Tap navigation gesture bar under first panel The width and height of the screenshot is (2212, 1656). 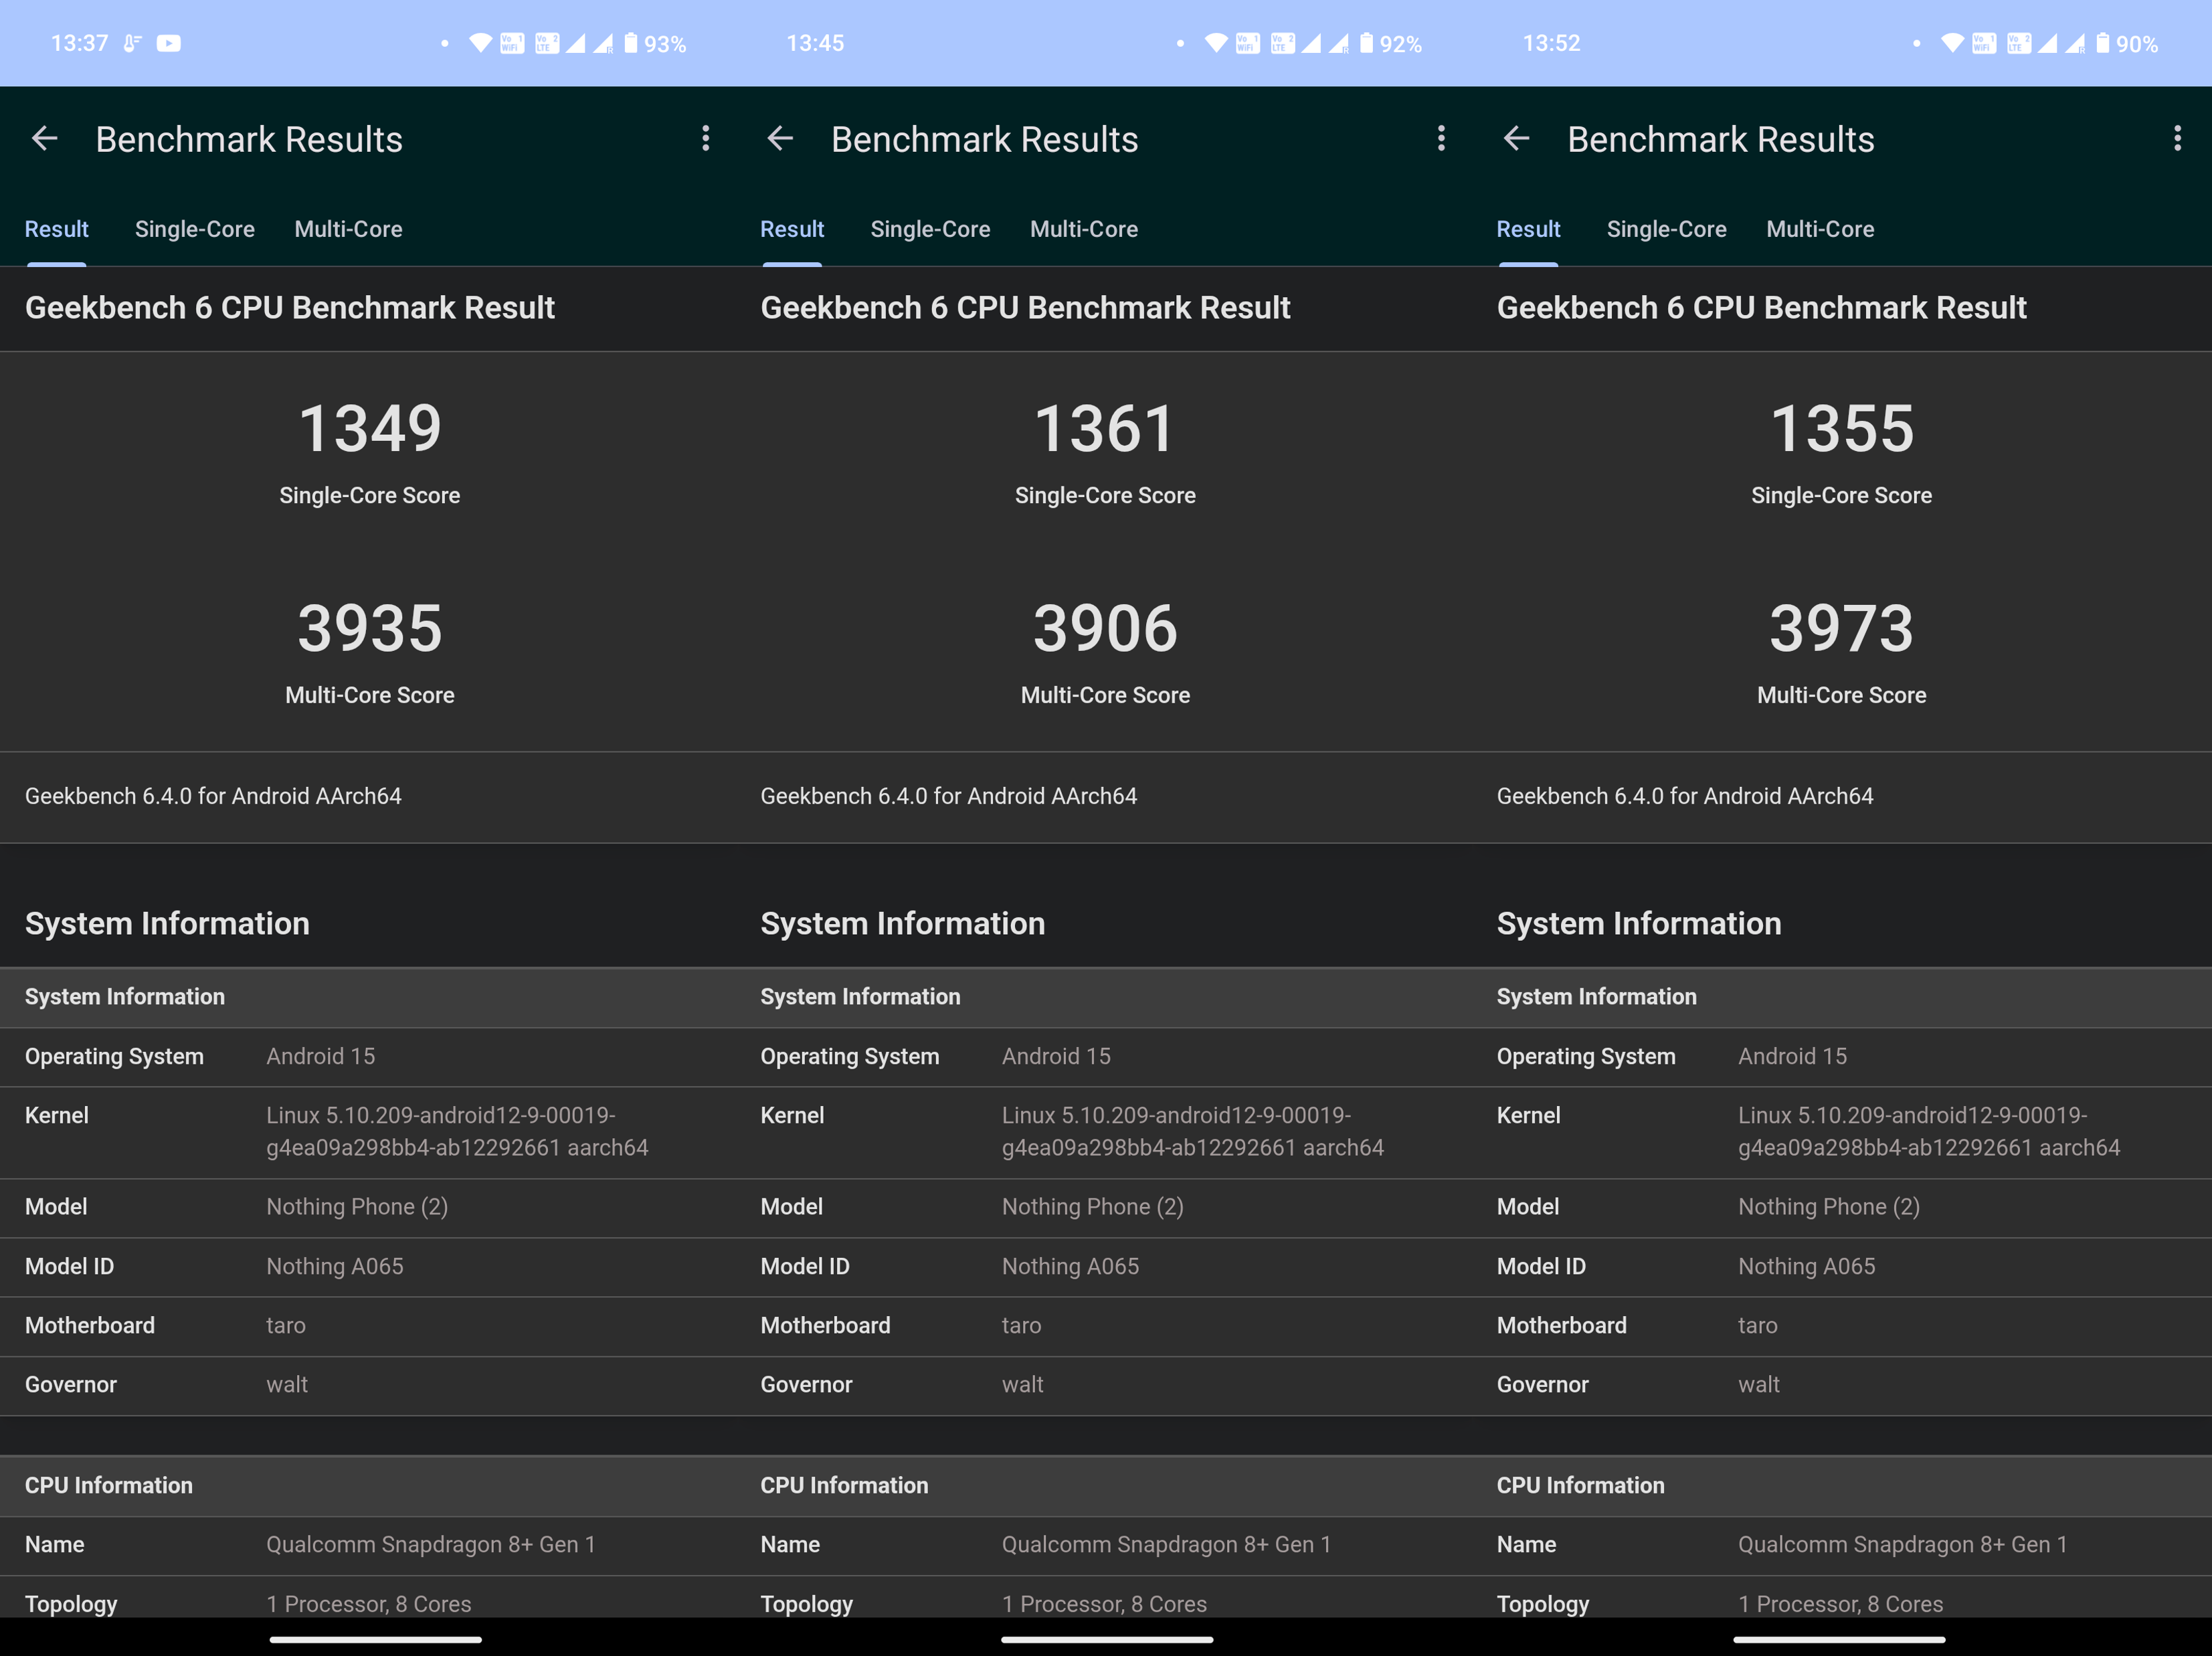tap(375, 1639)
